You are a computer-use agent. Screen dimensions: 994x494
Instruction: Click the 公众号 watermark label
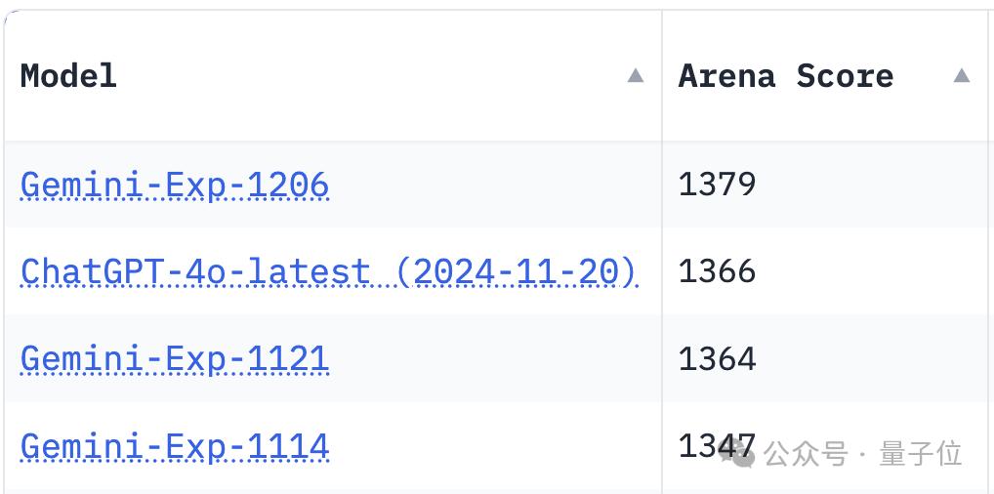pyautogui.click(x=806, y=454)
